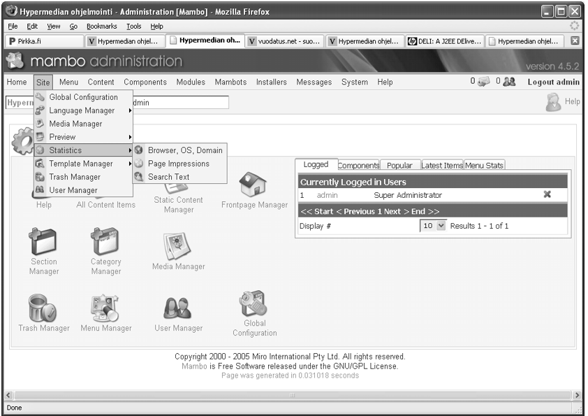This screenshot has height=416, width=588.
Task: Click the horizontal scrollbar track
Action: [292, 395]
